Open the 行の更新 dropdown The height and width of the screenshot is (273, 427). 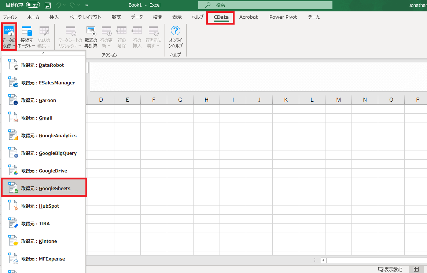pos(106,37)
